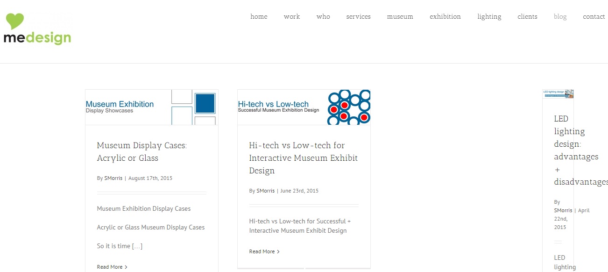
Task: Open the lighting menu item
Action: 489,16
